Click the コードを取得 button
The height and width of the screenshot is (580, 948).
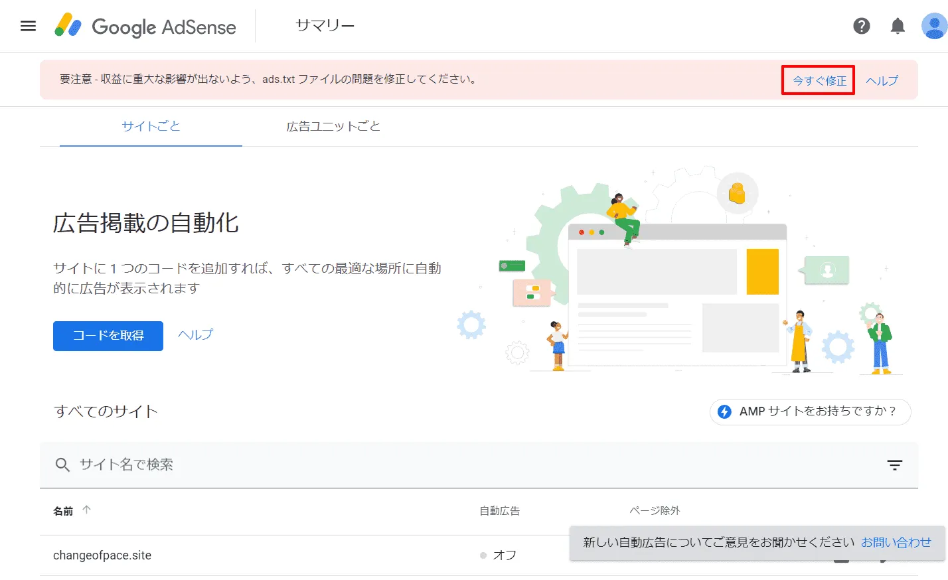(108, 336)
